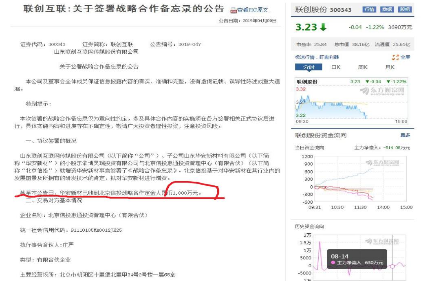Click the 历史资金流向 heading

(309, 226)
